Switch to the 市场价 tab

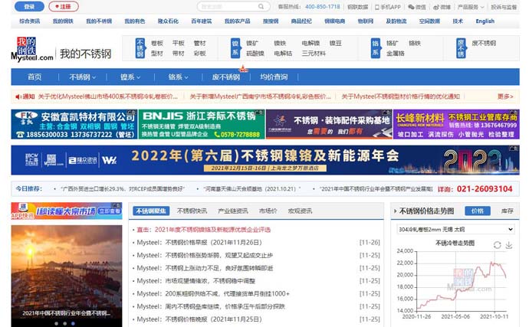[268, 211]
